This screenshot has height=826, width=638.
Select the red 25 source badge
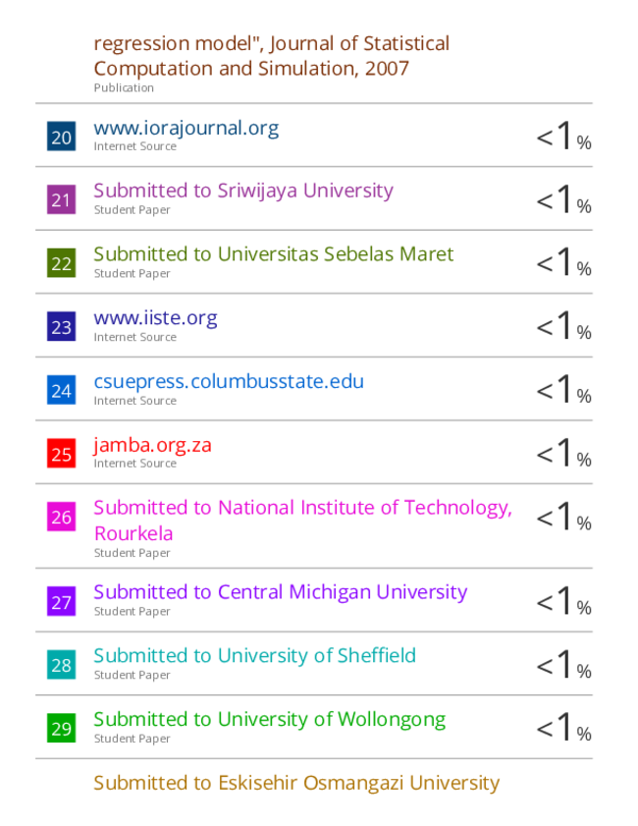(x=61, y=454)
